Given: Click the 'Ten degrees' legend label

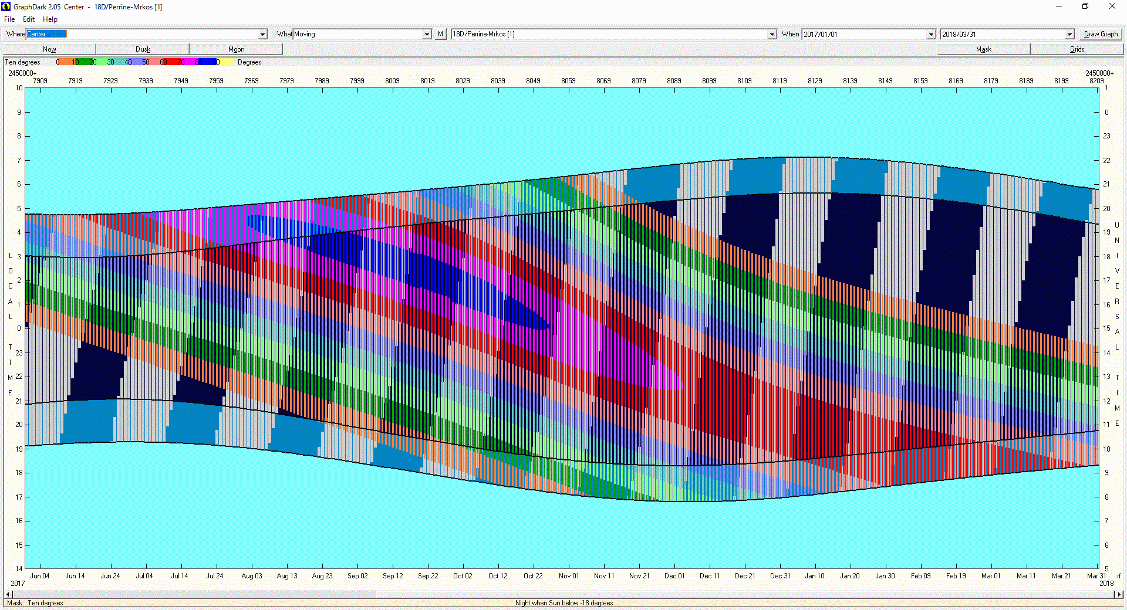Looking at the screenshot, I should coord(23,62).
